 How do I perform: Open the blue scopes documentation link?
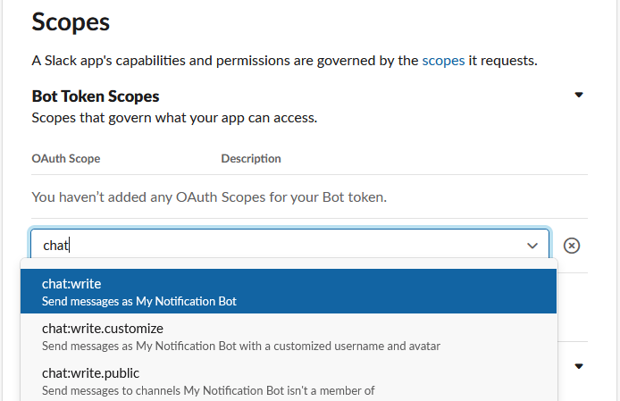[443, 61]
